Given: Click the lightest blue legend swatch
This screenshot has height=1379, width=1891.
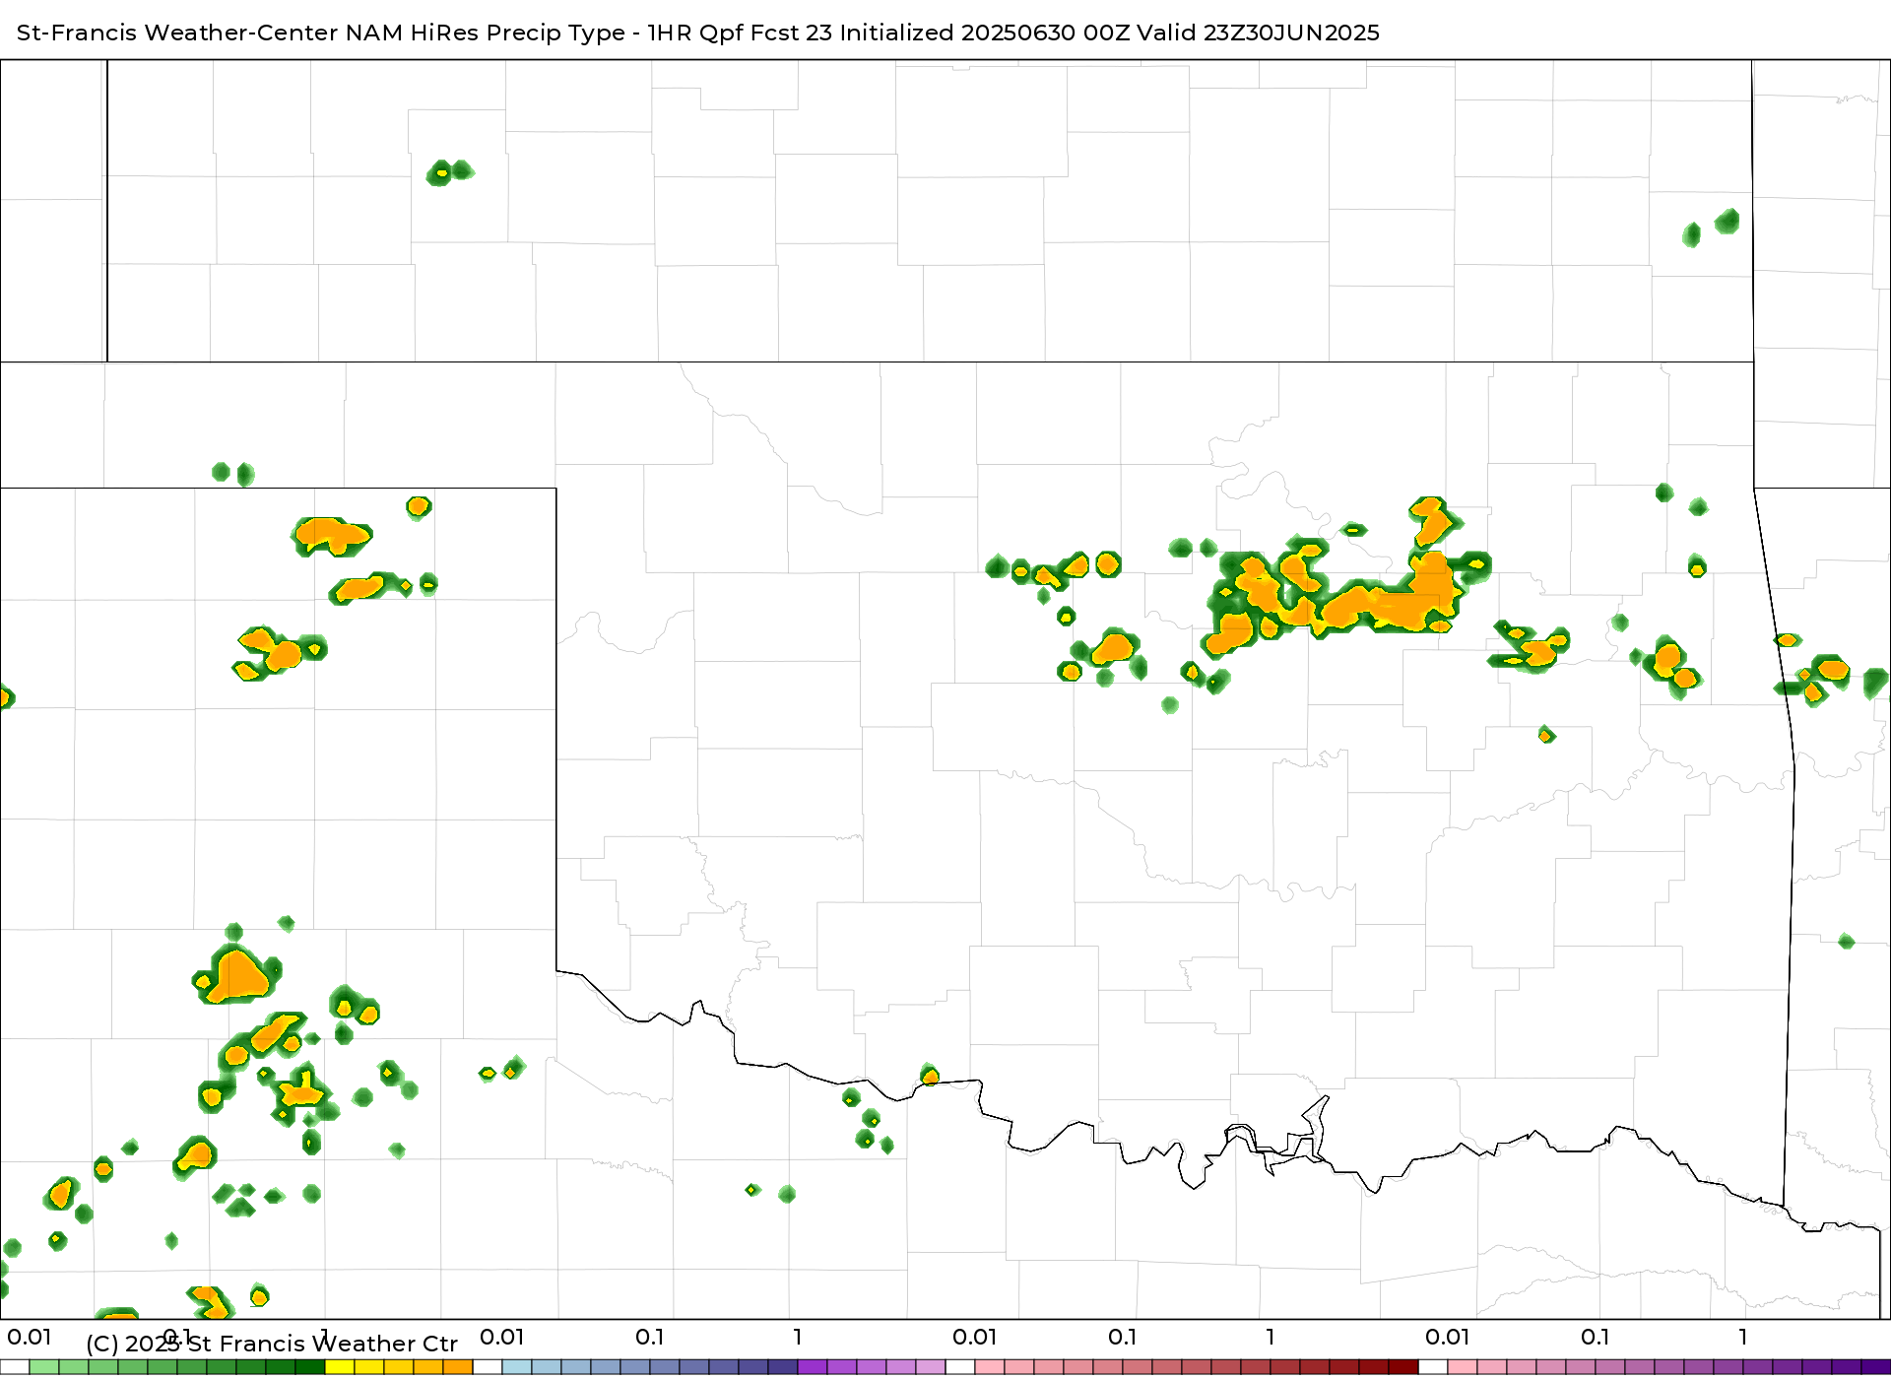Looking at the screenshot, I should [x=517, y=1367].
